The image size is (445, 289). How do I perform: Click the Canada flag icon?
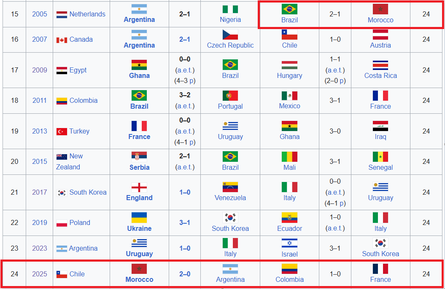pos(62,40)
